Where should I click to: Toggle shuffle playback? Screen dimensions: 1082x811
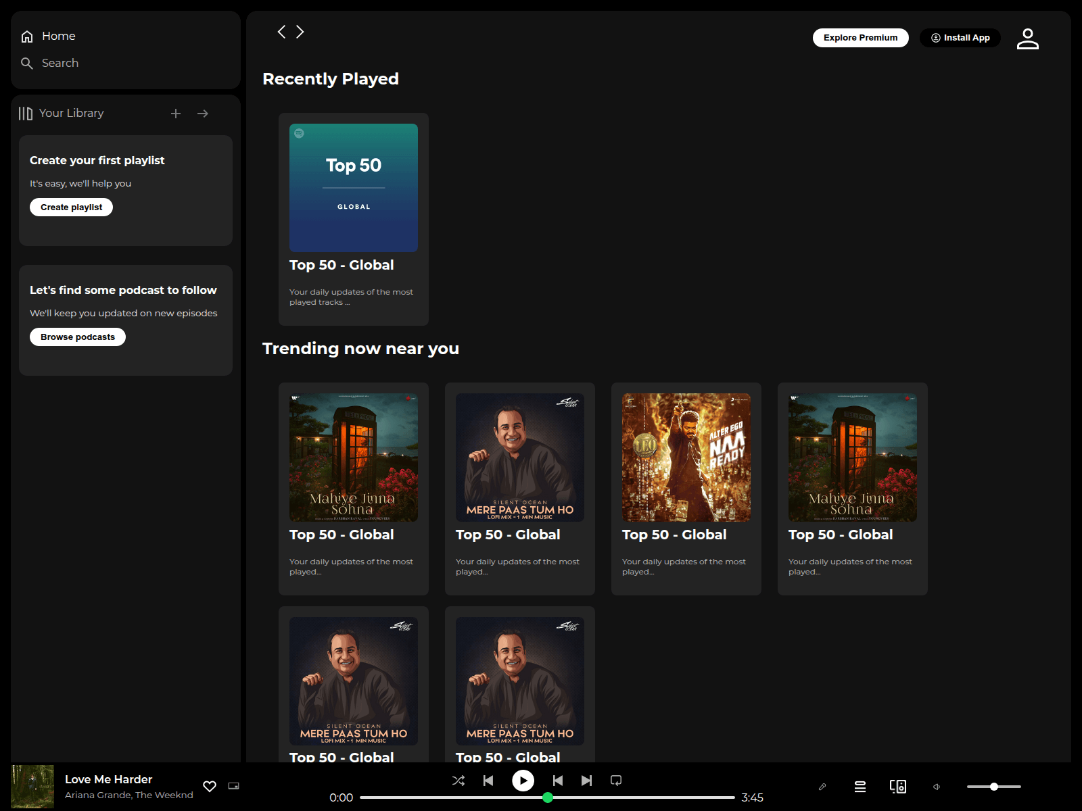[x=458, y=781]
